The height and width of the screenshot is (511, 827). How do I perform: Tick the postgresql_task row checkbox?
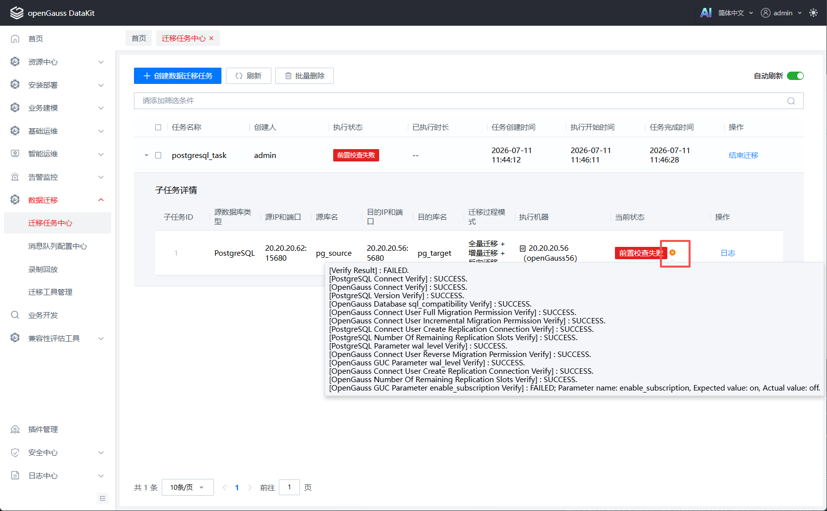pos(158,155)
